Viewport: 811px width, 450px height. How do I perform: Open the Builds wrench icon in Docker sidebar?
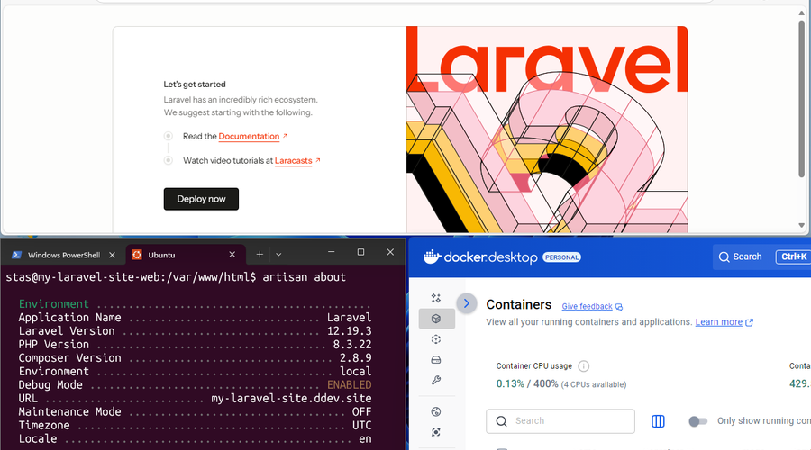[x=436, y=381]
